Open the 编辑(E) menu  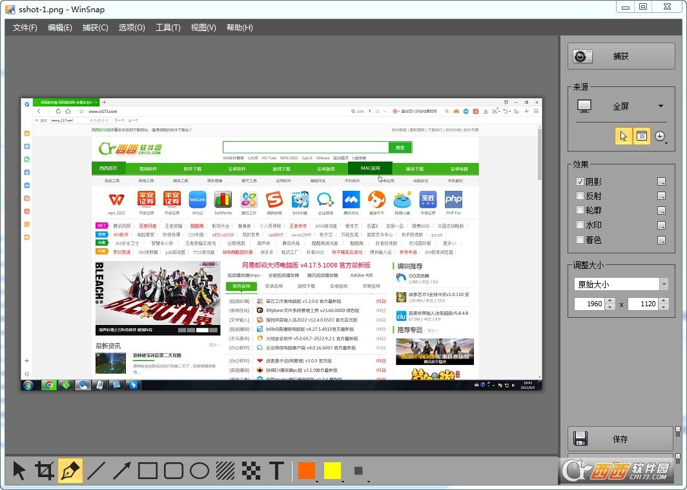pyautogui.click(x=59, y=28)
